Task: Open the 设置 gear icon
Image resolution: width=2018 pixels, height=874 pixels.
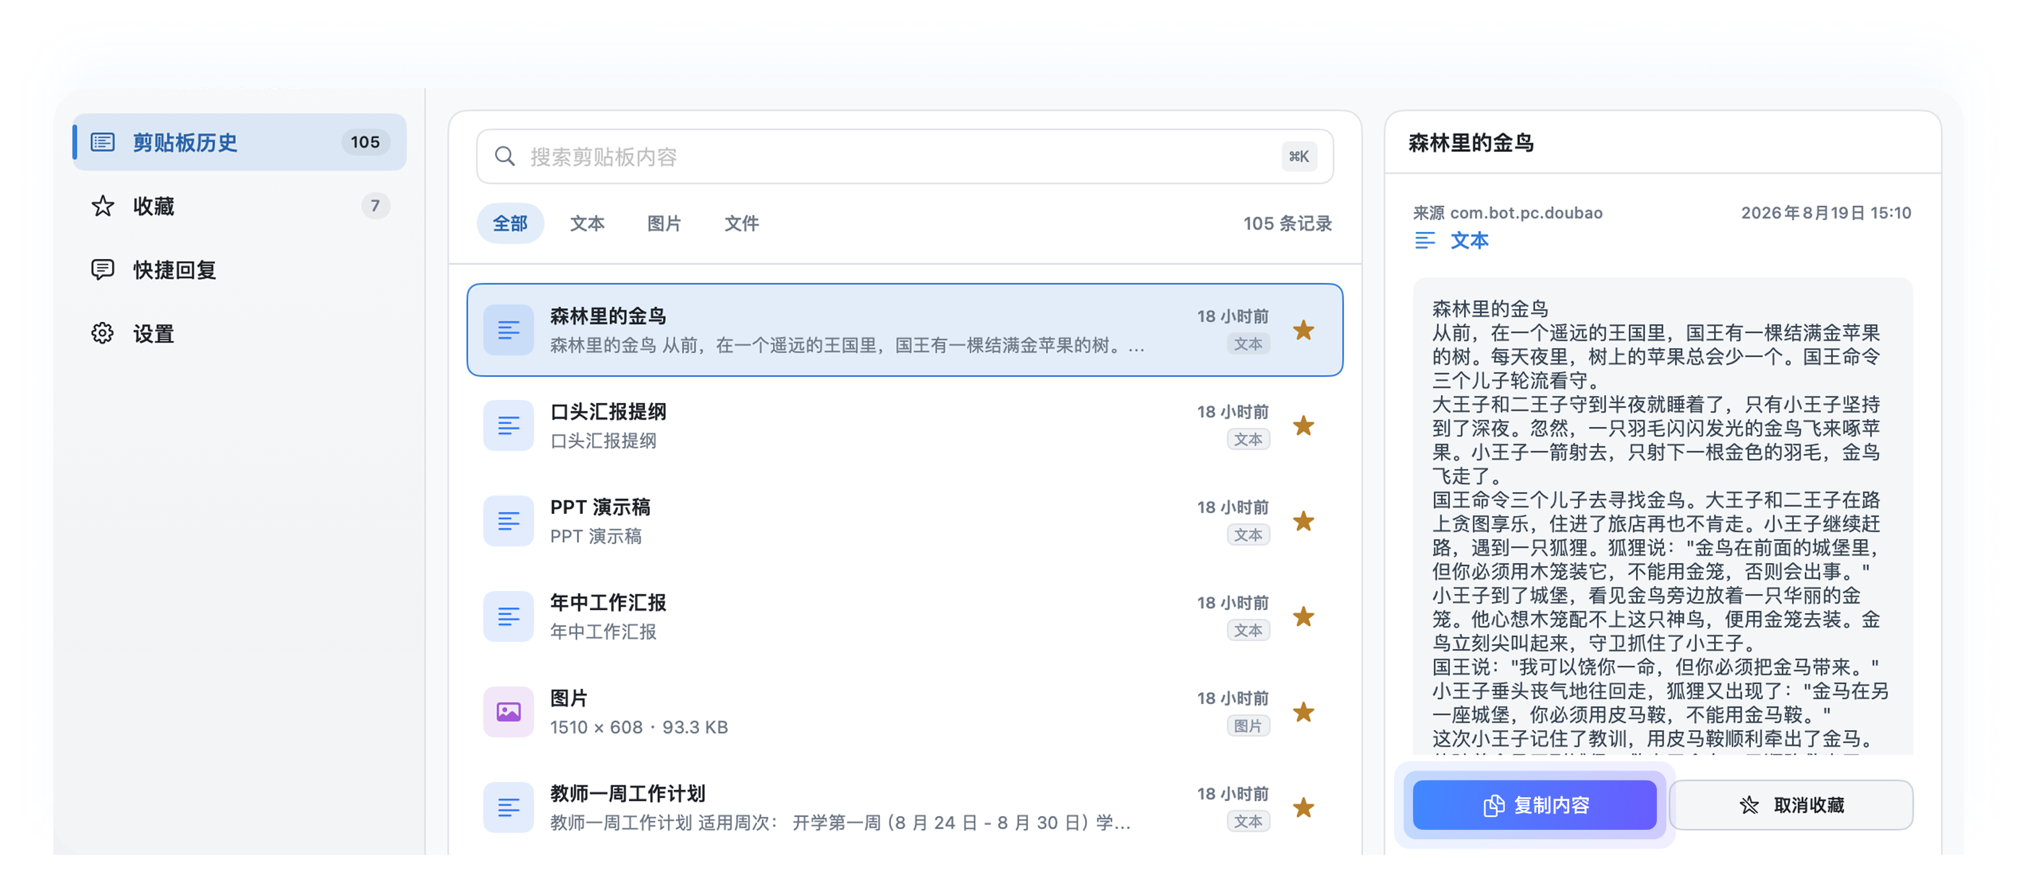Action: coord(103,334)
